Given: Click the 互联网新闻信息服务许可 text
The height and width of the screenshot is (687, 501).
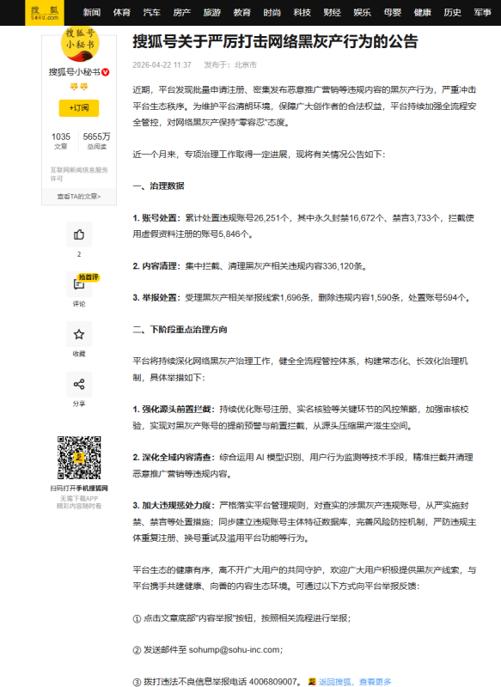Looking at the screenshot, I should [79, 174].
